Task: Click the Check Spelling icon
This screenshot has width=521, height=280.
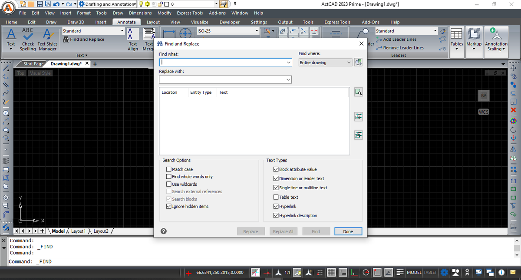Action: tap(28, 34)
